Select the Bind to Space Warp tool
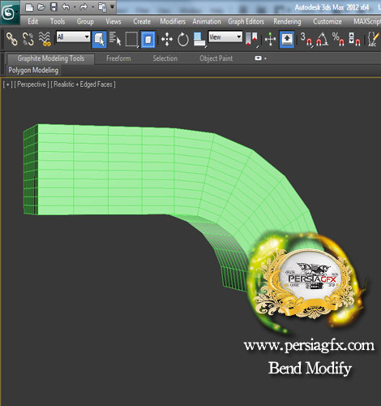 click(x=45, y=39)
